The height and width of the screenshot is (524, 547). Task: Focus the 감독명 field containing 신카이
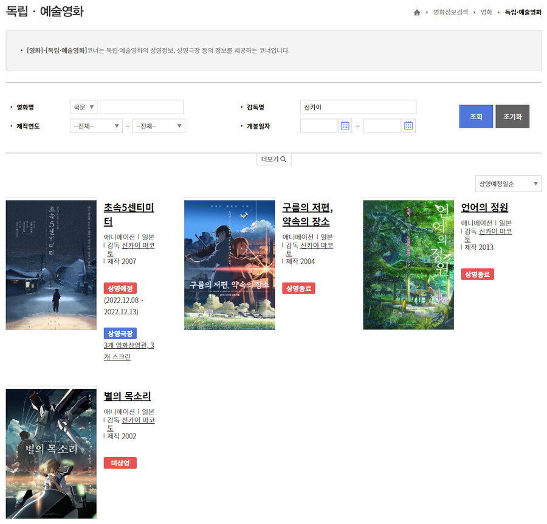358,107
